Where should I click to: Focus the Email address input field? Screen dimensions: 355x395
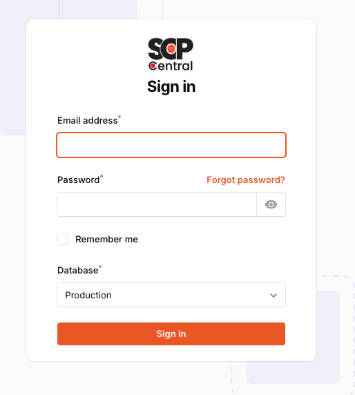(171, 145)
